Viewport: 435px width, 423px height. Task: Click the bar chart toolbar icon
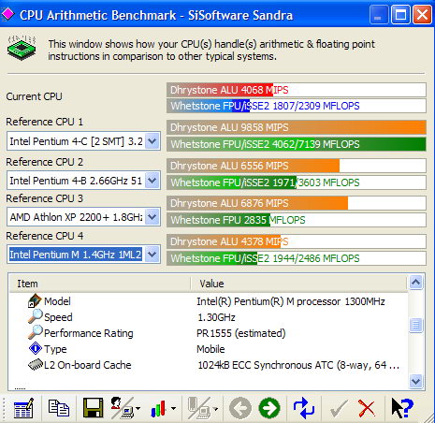click(158, 409)
